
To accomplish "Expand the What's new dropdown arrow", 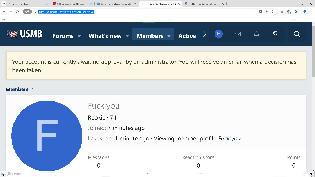I will (127, 36).
